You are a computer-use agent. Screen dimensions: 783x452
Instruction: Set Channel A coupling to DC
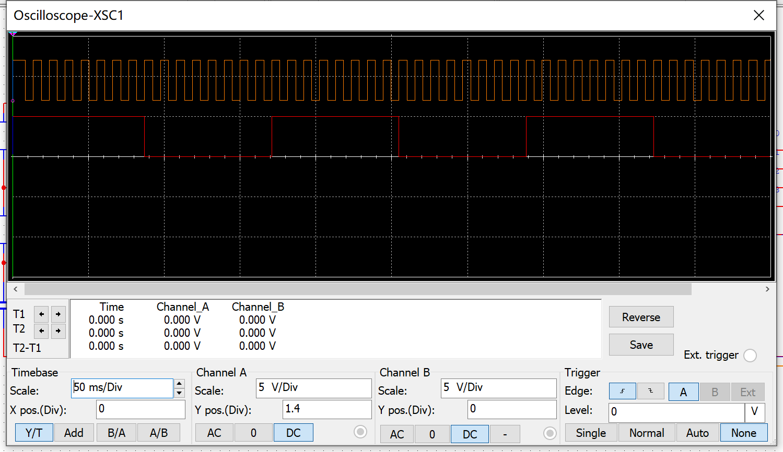294,433
